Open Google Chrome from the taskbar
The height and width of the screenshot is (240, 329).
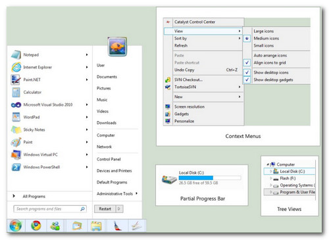pyautogui.click(x=36, y=226)
